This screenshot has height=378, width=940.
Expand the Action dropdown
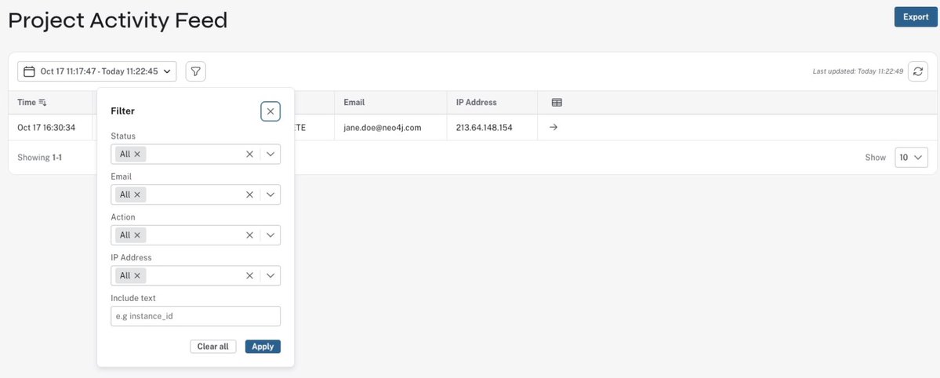pyautogui.click(x=270, y=235)
